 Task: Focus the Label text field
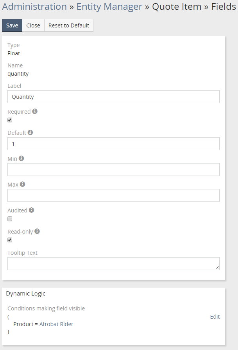113,97
